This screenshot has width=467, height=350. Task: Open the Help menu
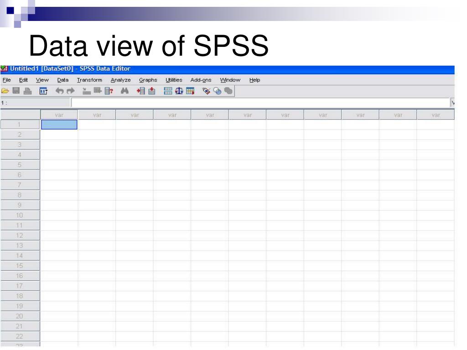254,80
